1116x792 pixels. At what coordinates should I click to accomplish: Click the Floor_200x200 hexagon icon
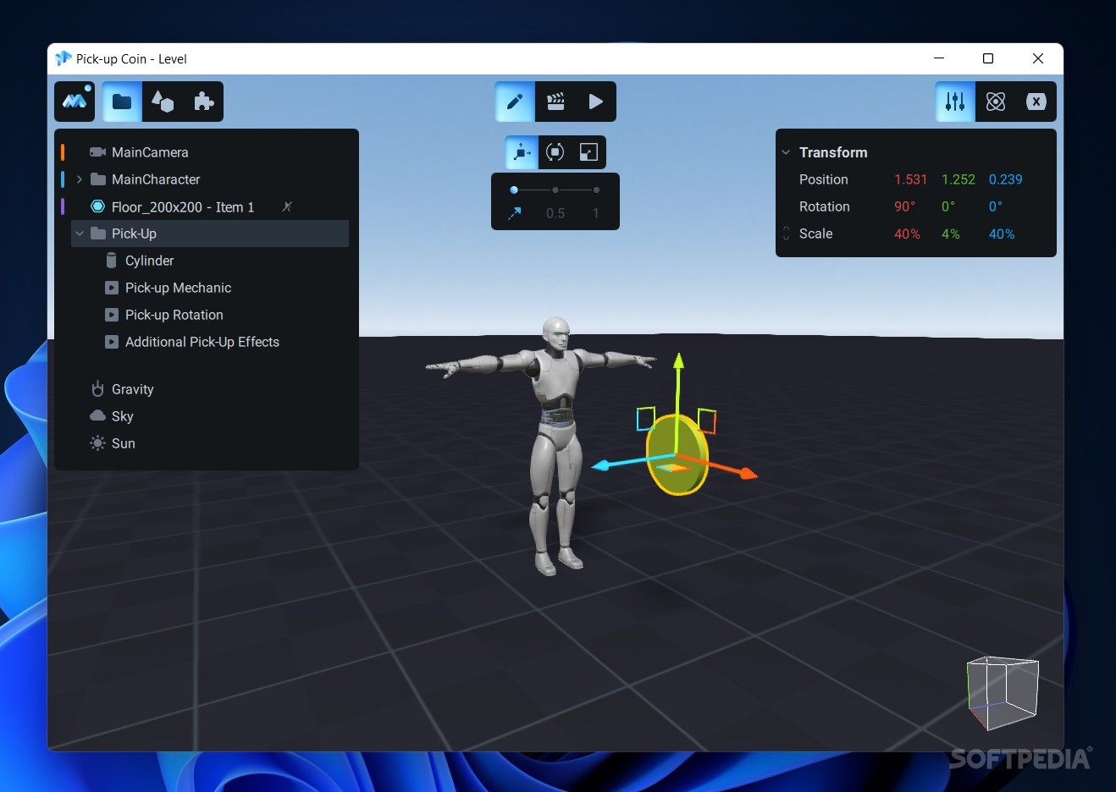tap(98, 206)
